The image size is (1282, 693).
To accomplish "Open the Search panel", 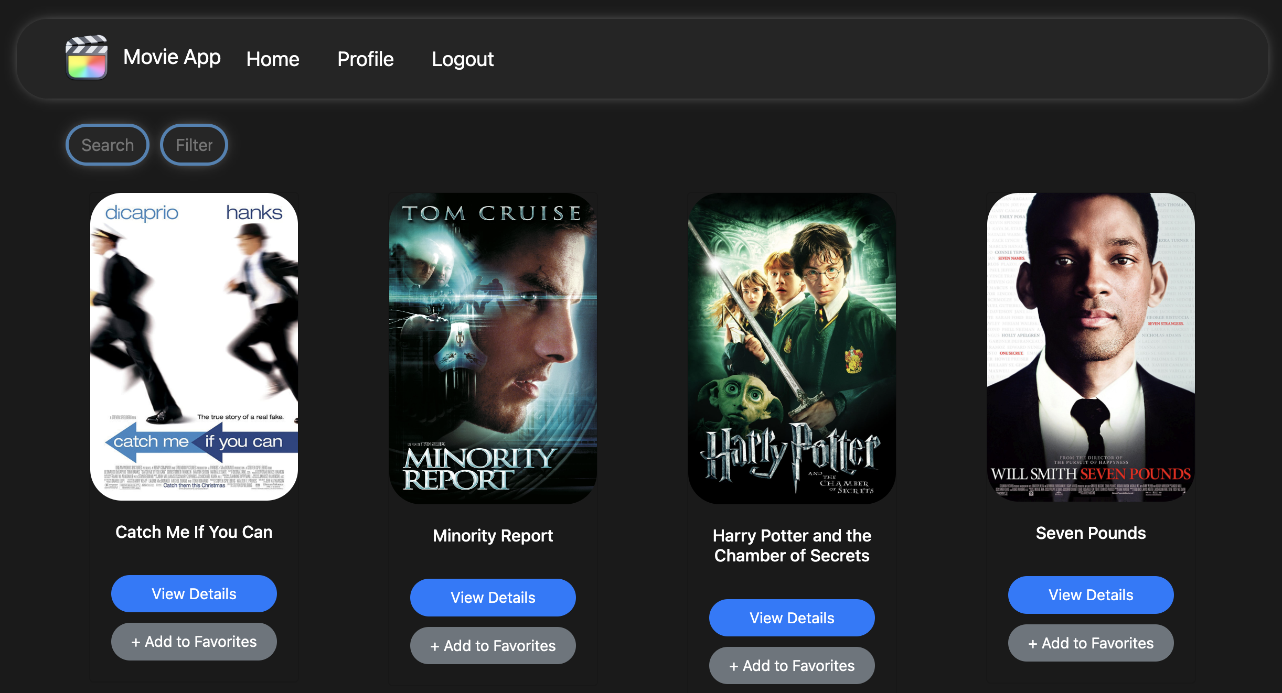I will (107, 145).
